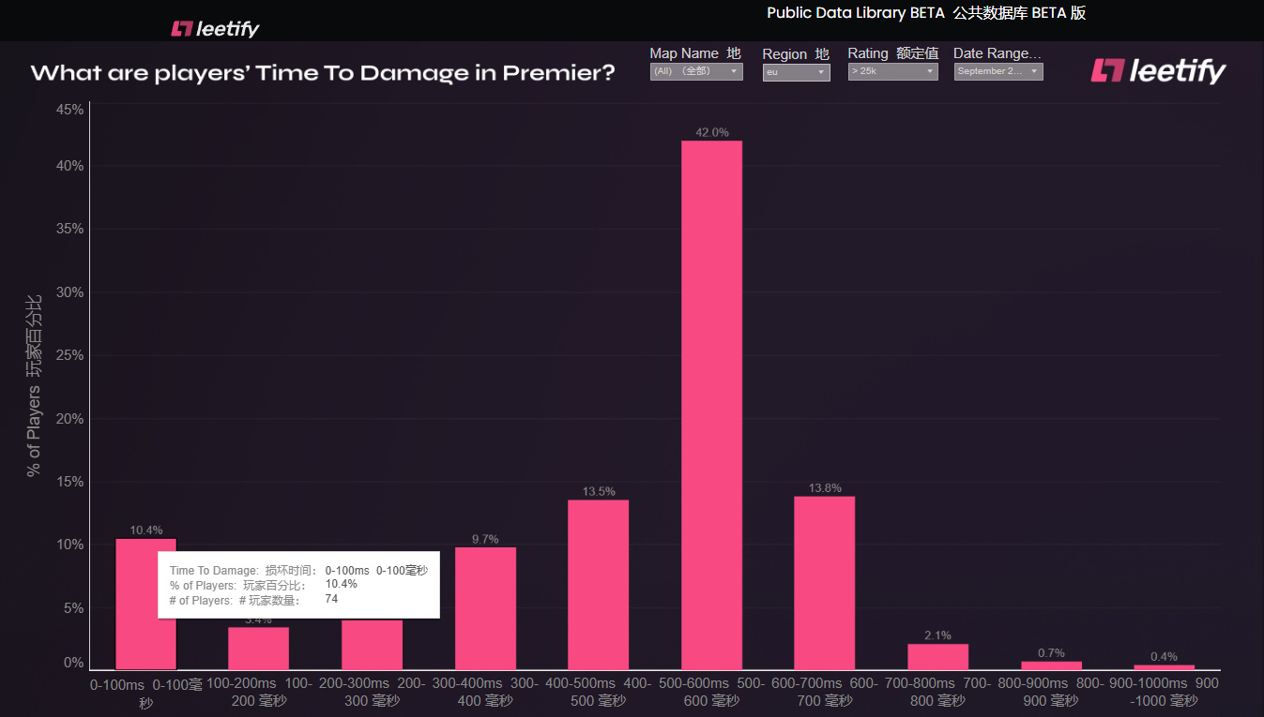This screenshot has width=1264, height=717.
Task: Open the Map Name dropdown
Action: 696,71
